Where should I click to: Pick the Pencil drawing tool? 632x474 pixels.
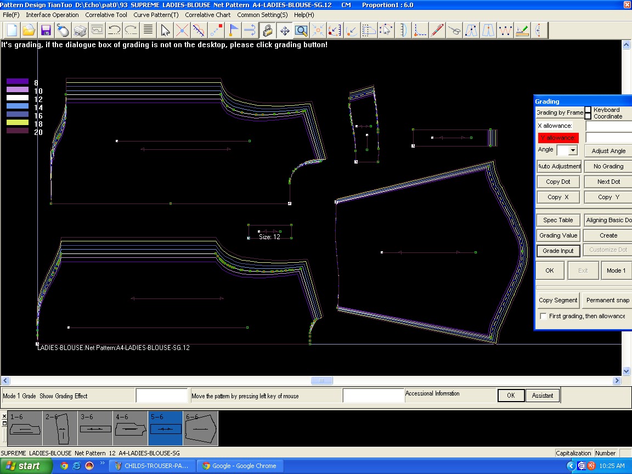(x=437, y=30)
